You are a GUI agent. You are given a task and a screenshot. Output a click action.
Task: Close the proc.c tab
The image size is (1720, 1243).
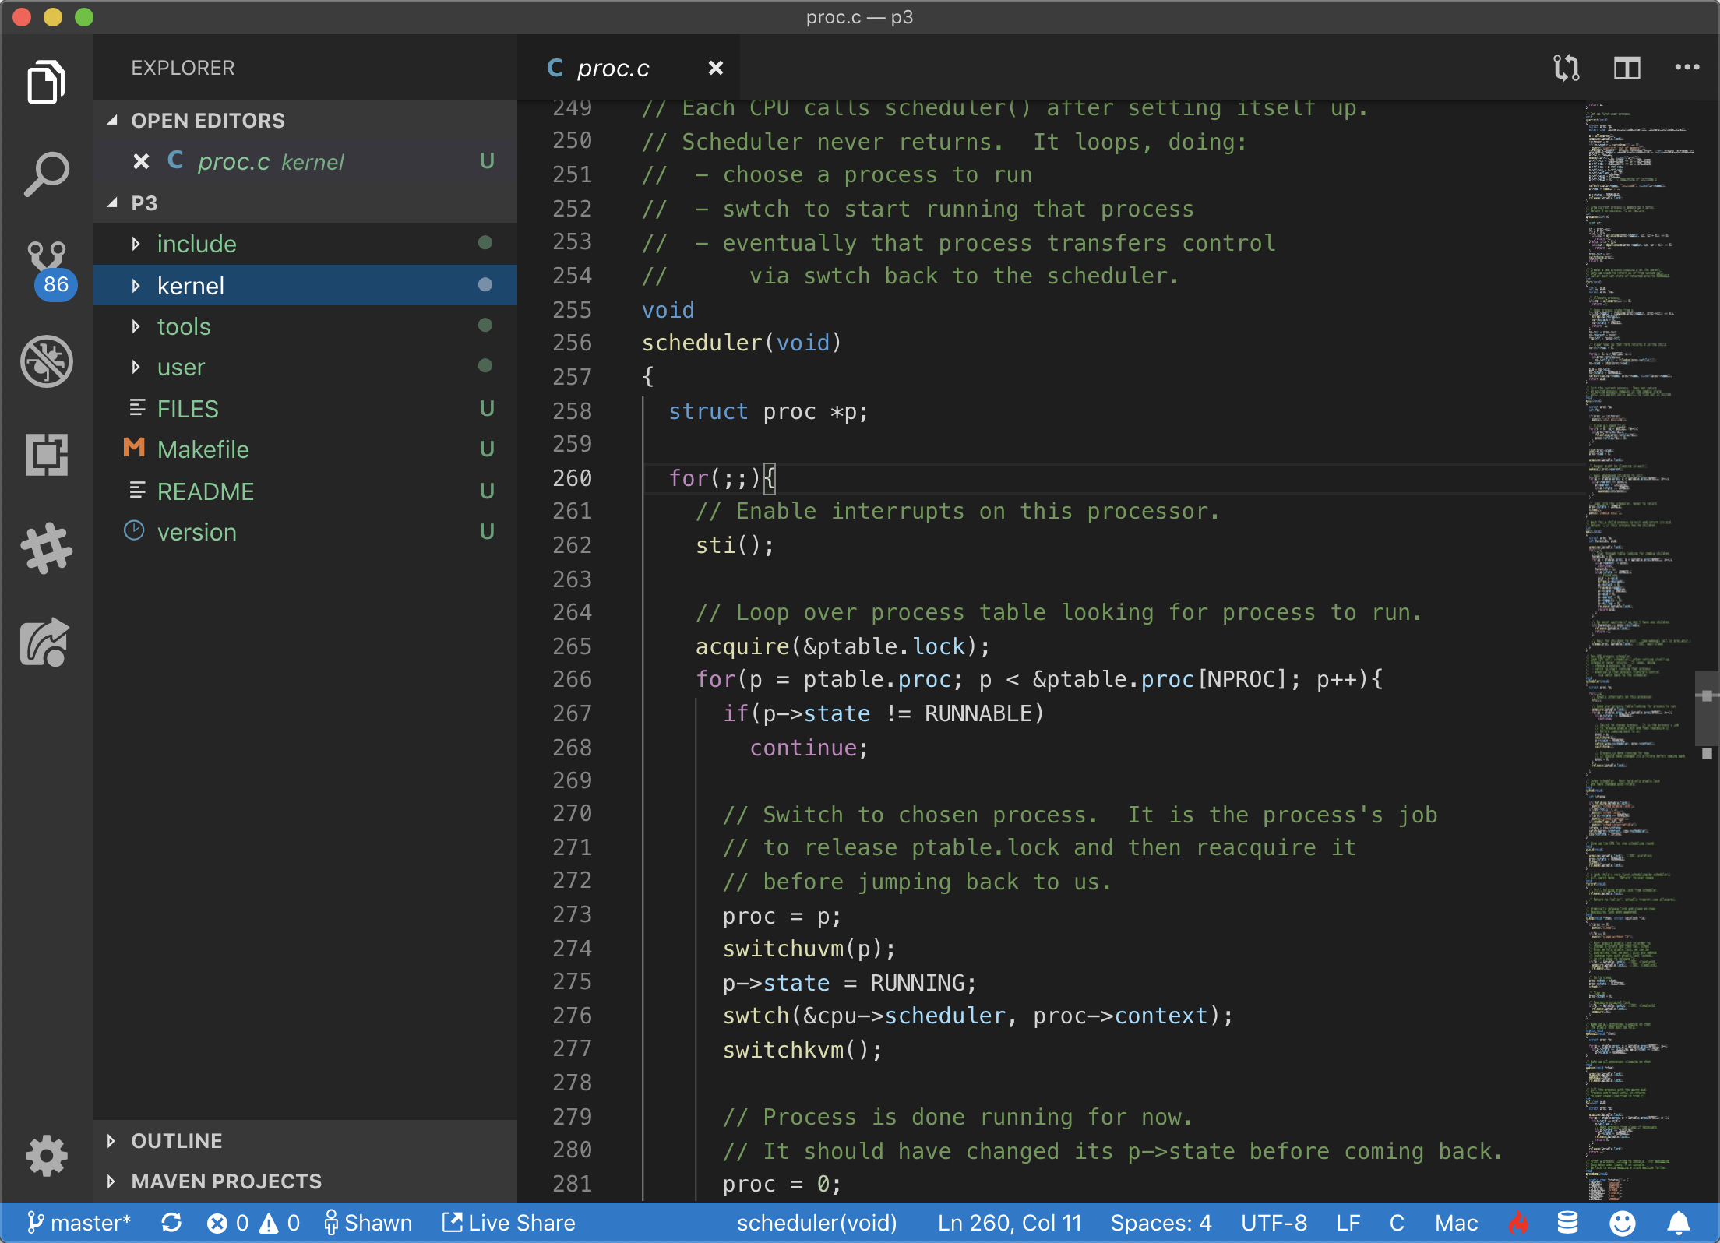pyautogui.click(x=715, y=69)
